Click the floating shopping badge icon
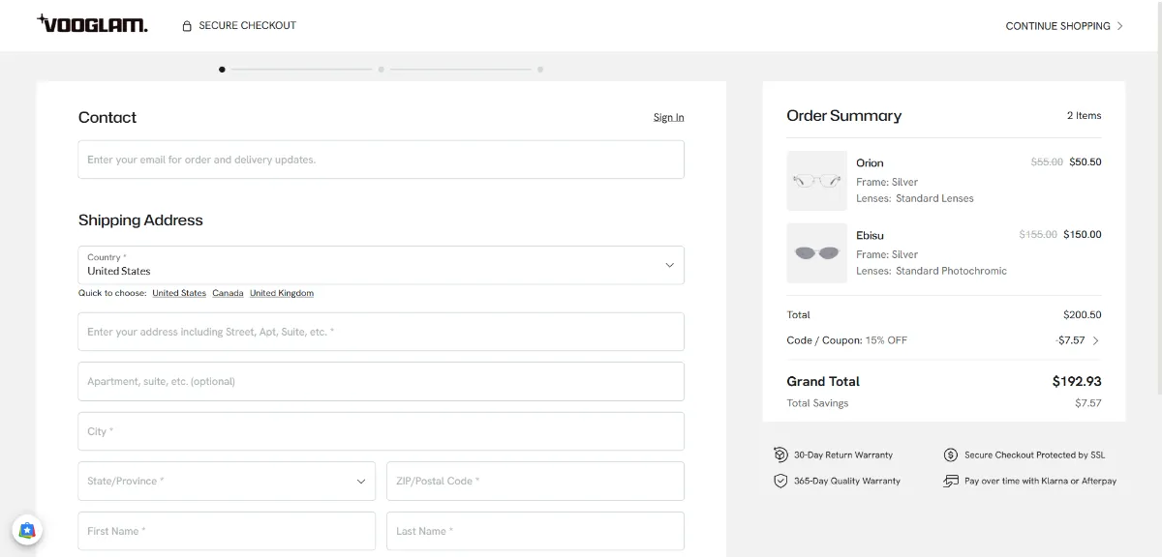This screenshot has height=557, width=1162. [x=27, y=530]
